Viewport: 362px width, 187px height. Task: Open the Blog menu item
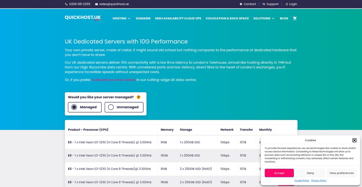coord(284,18)
